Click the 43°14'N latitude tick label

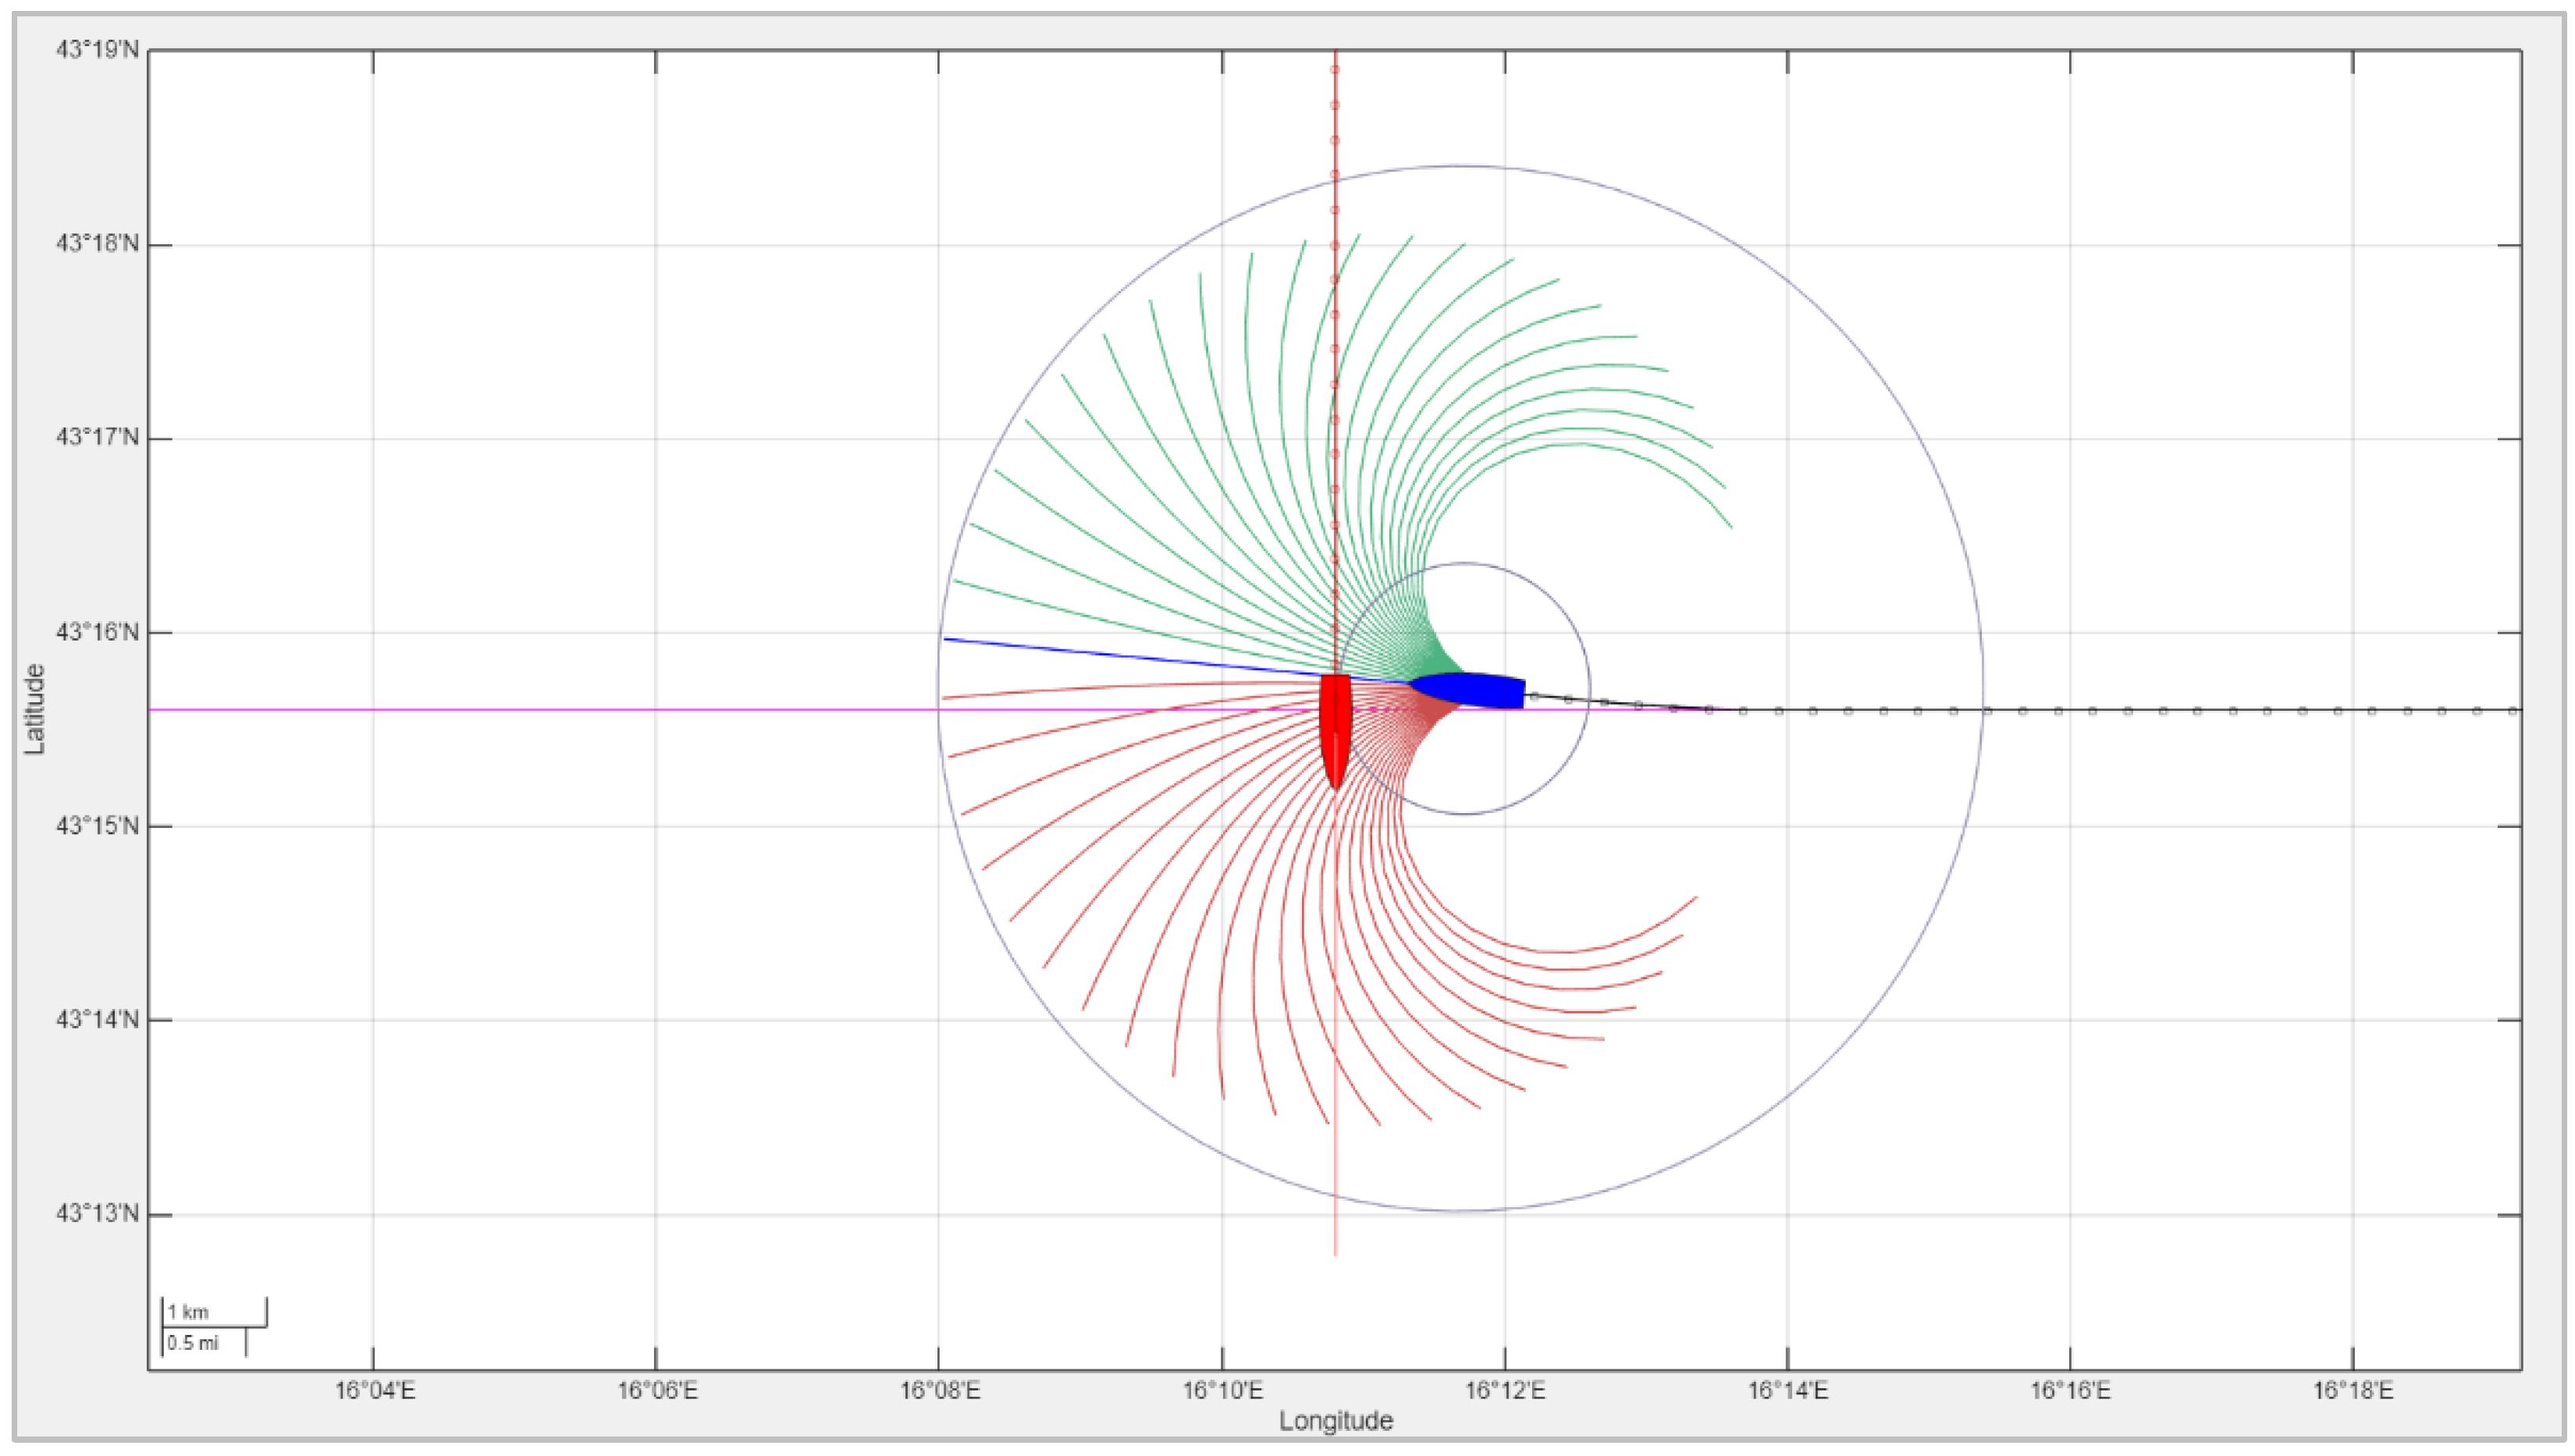pyautogui.click(x=97, y=1020)
